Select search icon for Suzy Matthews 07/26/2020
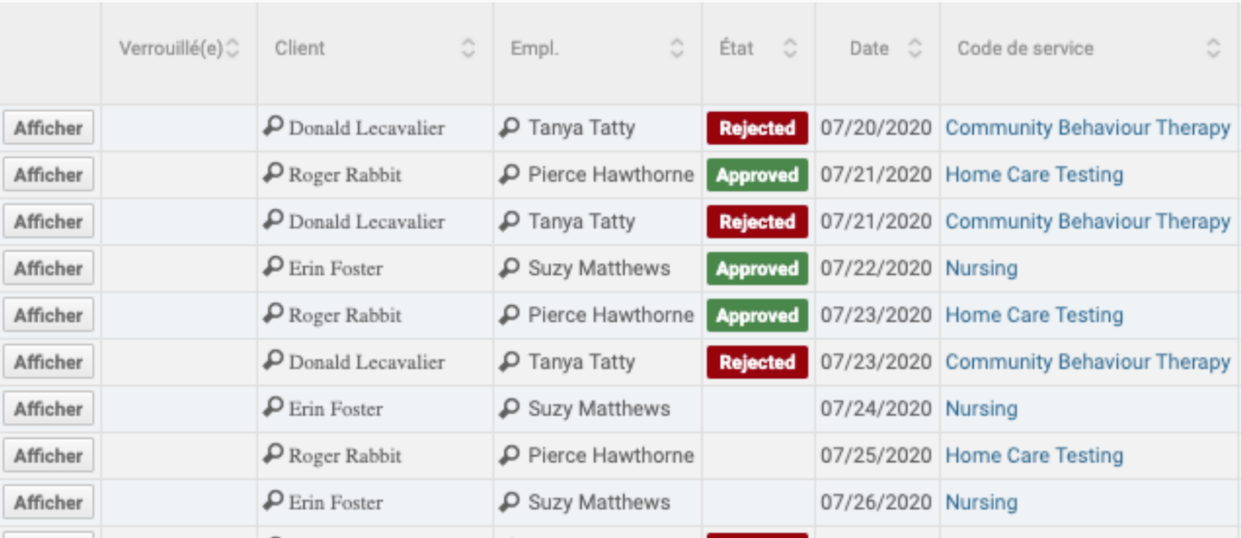This screenshot has height=538, width=1241. pyautogui.click(x=509, y=502)
